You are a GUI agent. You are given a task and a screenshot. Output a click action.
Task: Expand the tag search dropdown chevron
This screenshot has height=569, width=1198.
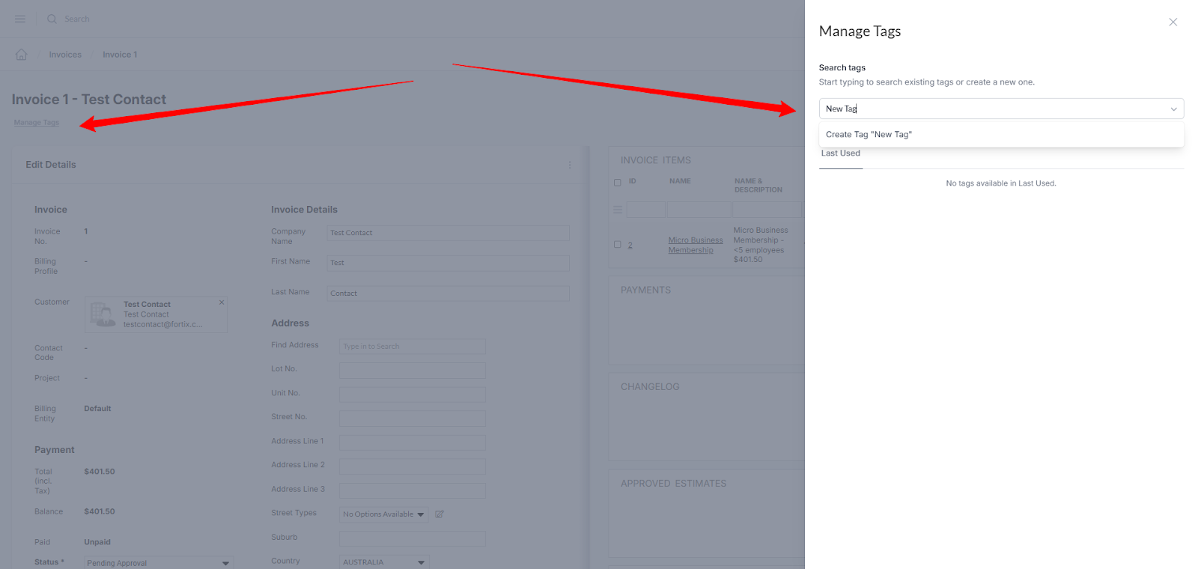(x=1173, y=109)
